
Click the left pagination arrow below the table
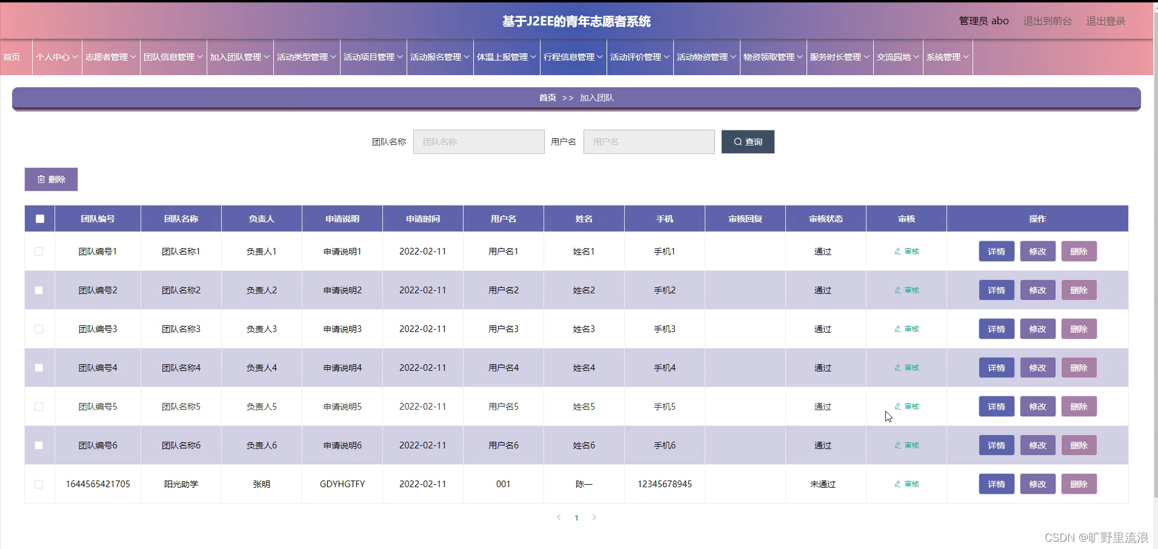point(558,517)
